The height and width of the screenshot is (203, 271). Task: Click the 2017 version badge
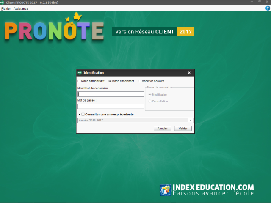coord(185,32)
